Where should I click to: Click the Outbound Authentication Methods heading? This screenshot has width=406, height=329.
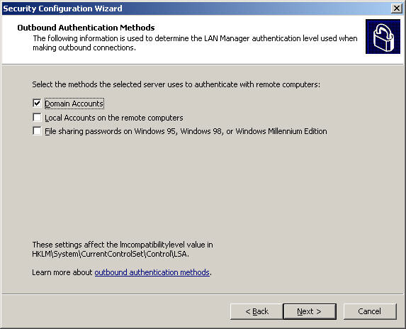click(86, 28)
